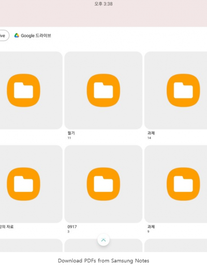Select the partially visible tile below 강의 자료

click(31, 245)
